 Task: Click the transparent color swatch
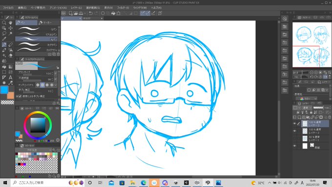click(x=7, y=103)
